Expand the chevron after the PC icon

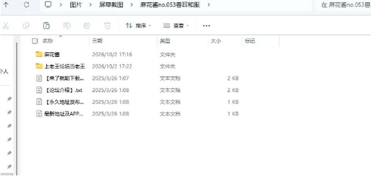[61, 5]
